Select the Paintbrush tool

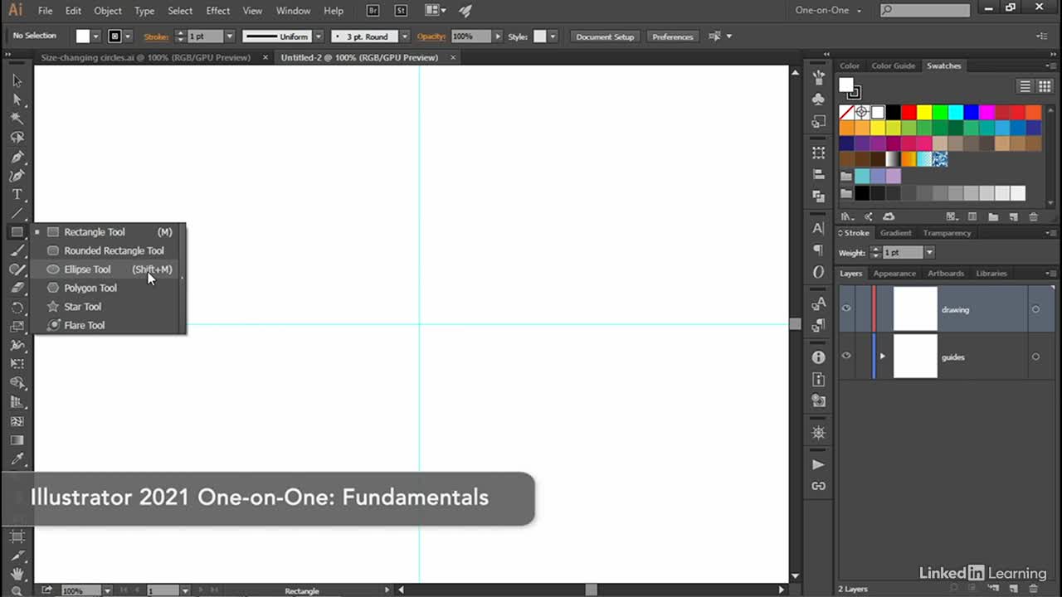17,251
